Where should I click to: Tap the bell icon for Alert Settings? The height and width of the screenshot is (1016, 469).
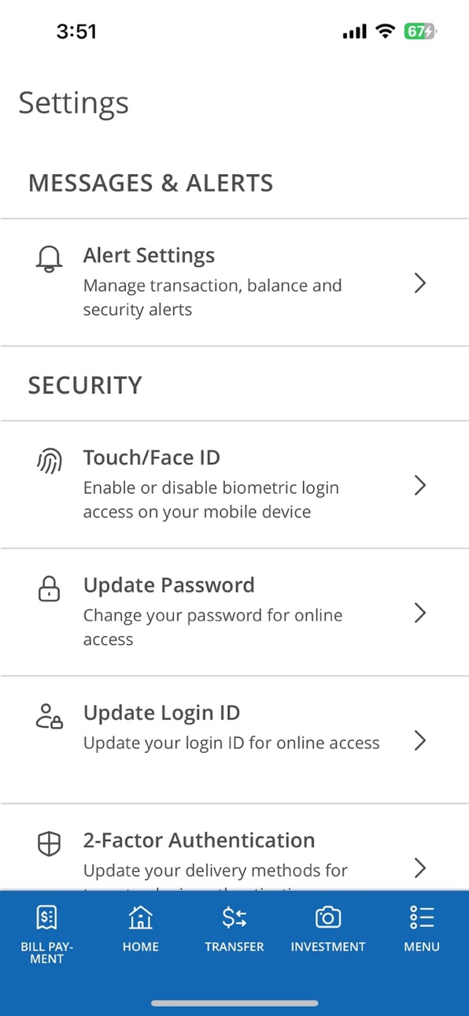[x=49, y=259]
